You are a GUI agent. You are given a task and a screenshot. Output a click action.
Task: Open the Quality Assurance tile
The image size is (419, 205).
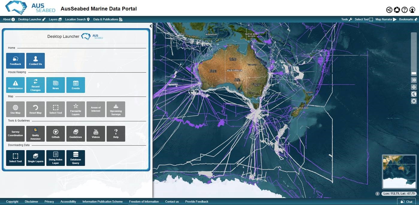[x=35, y=134]
